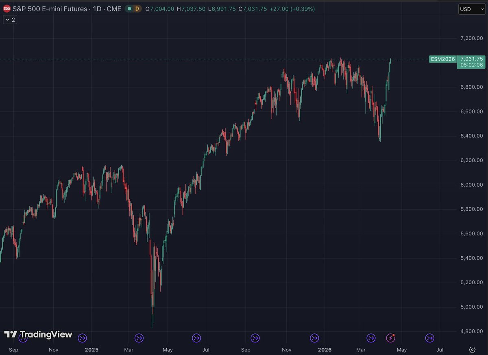Viewport: 488px width, 355px height.
Task: Click contract roll icon just after Mar 2026
Action: pyautogui.click(x=371, y=338)
